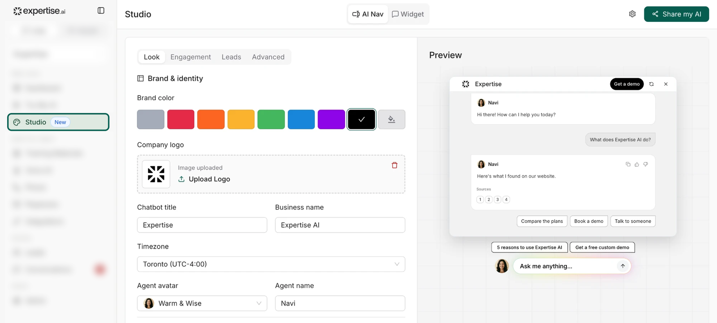
Task: Click 5 reasons to use Expertise AI
Action: (529, 247)
